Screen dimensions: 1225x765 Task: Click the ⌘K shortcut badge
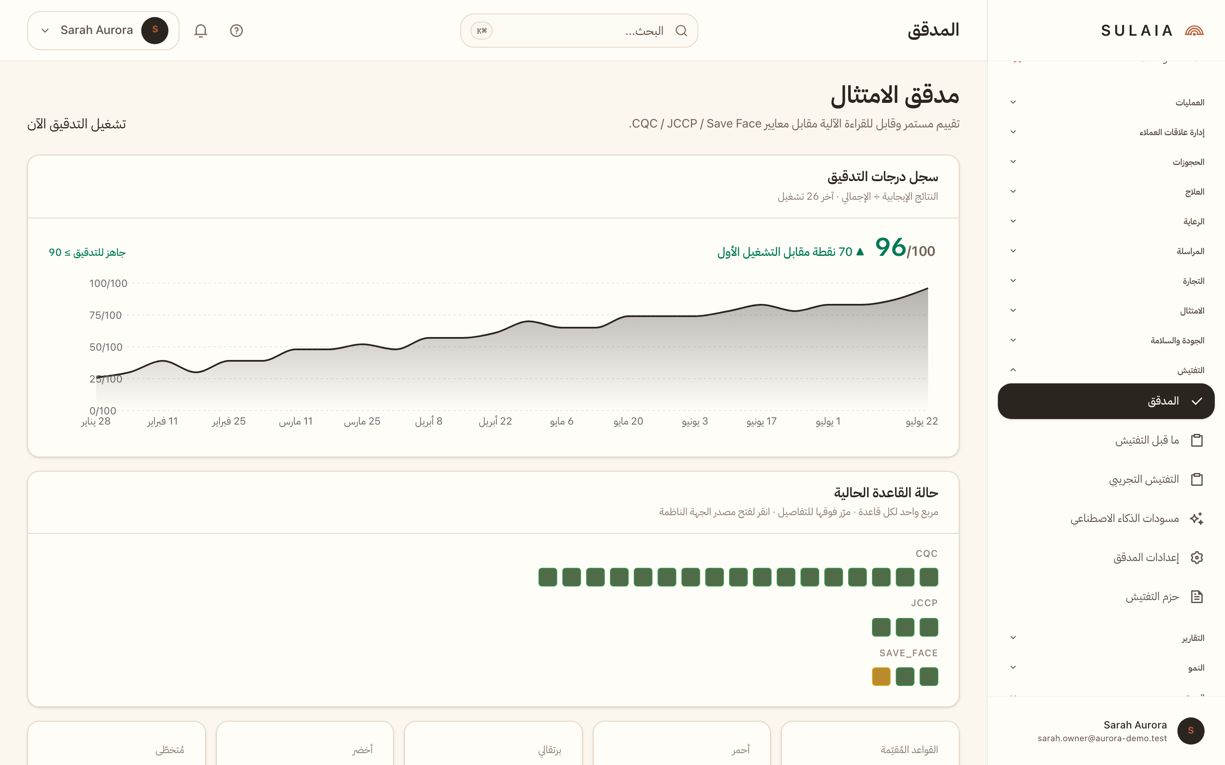click(x=481, y=31)
